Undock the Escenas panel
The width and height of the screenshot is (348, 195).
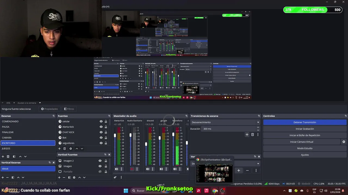pos(54,116)
